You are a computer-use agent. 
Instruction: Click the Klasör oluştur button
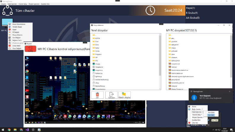pos(124,95)
